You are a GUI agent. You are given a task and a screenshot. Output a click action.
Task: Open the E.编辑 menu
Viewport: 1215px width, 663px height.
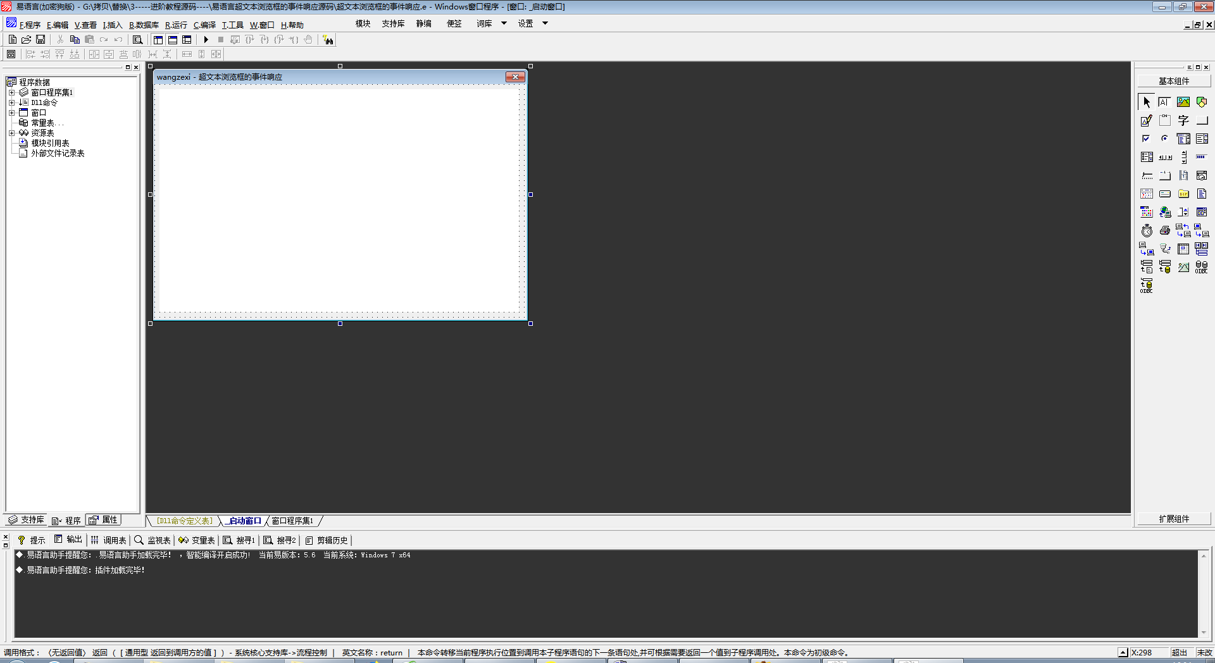tap(58, 25)
